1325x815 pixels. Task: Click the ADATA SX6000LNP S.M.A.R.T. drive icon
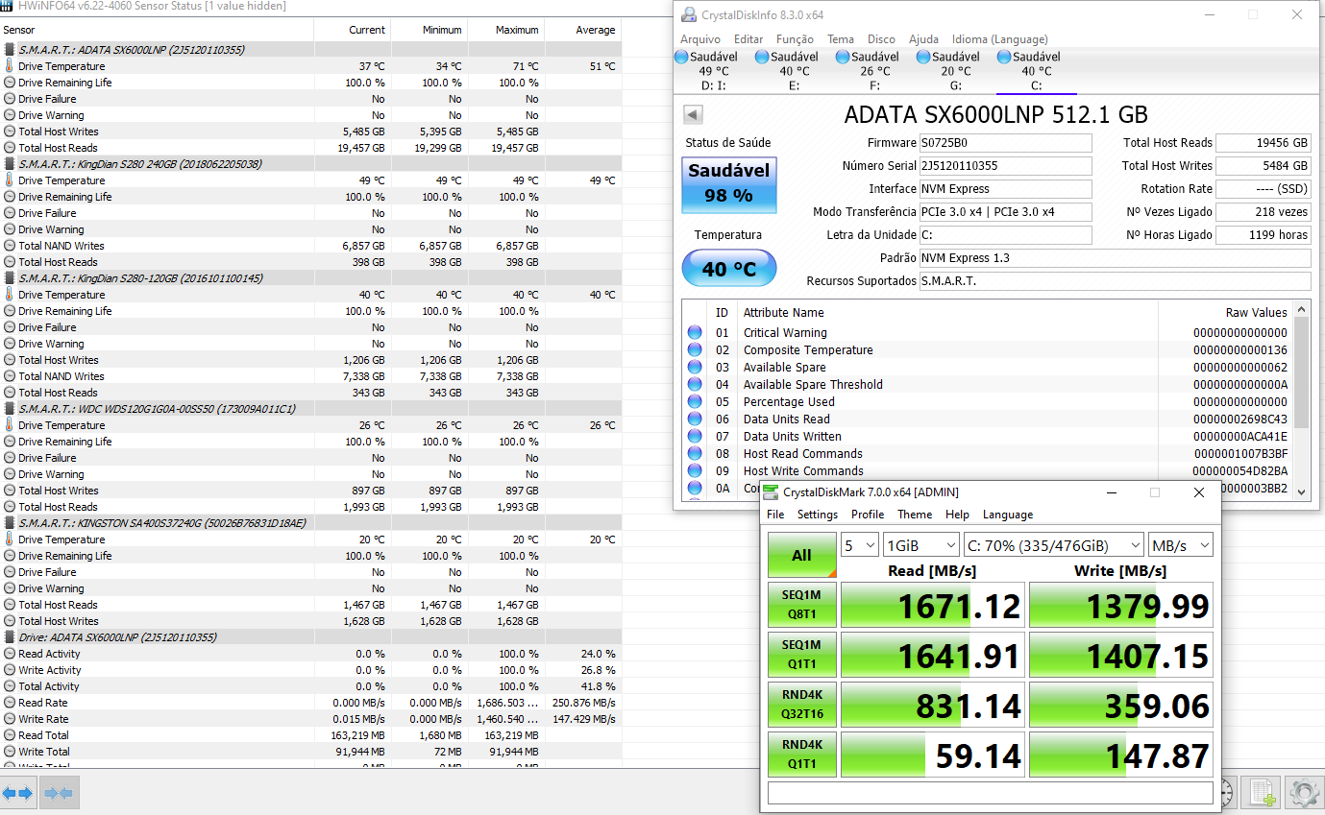pyautogui.click(x=10, y=50)
